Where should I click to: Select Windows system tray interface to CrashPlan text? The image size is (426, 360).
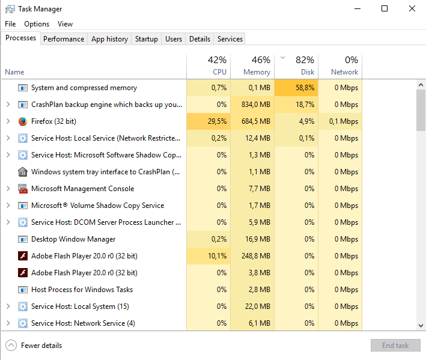pyautogui.click(x=105, y=172)
